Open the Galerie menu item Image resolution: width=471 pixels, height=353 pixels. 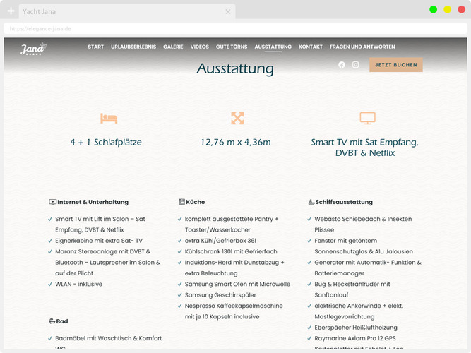click(173, 47)
